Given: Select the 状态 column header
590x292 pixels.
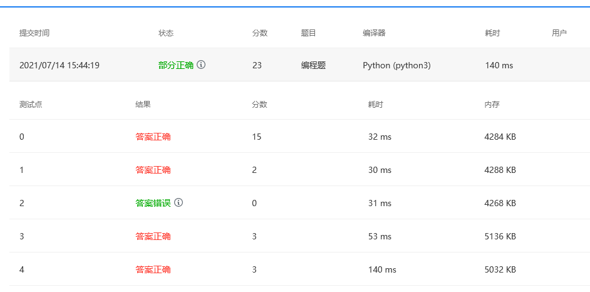Looking at the screenshot, I should point(166,33).
